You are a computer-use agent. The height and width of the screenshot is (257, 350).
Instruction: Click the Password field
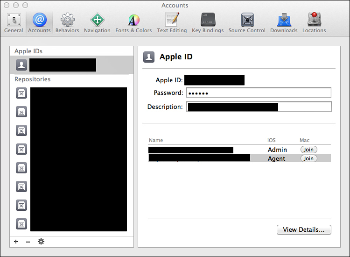pos(259,93)
